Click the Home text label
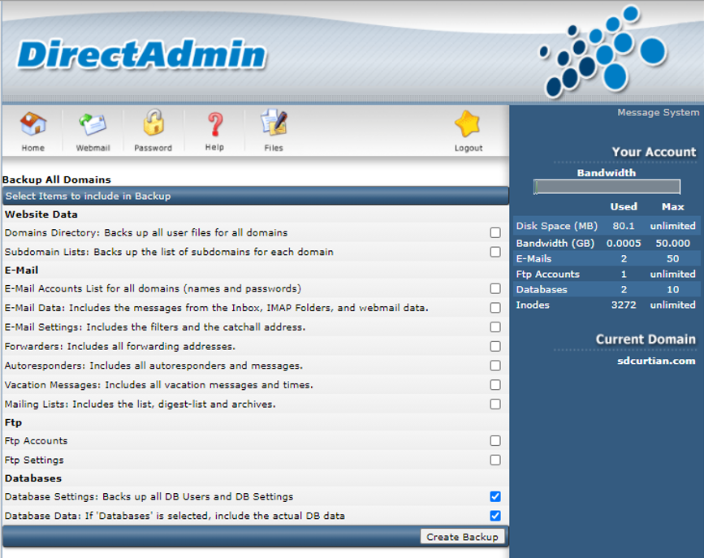The width and height of the screenshot is (704, 558). [x=32, y=148]
